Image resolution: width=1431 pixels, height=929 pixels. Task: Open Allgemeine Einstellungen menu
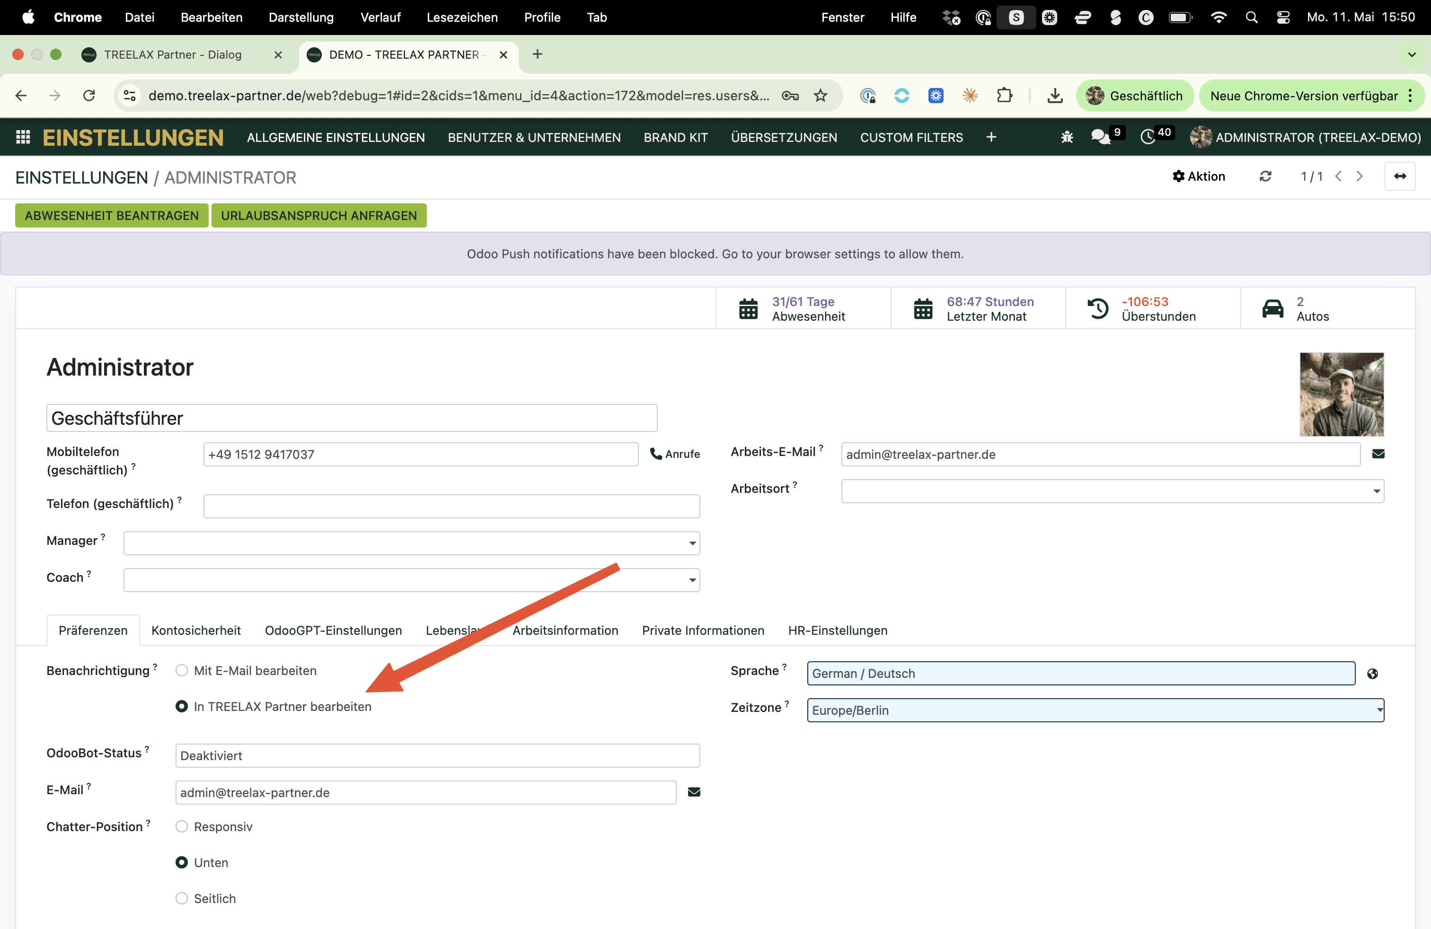point(336,138)
